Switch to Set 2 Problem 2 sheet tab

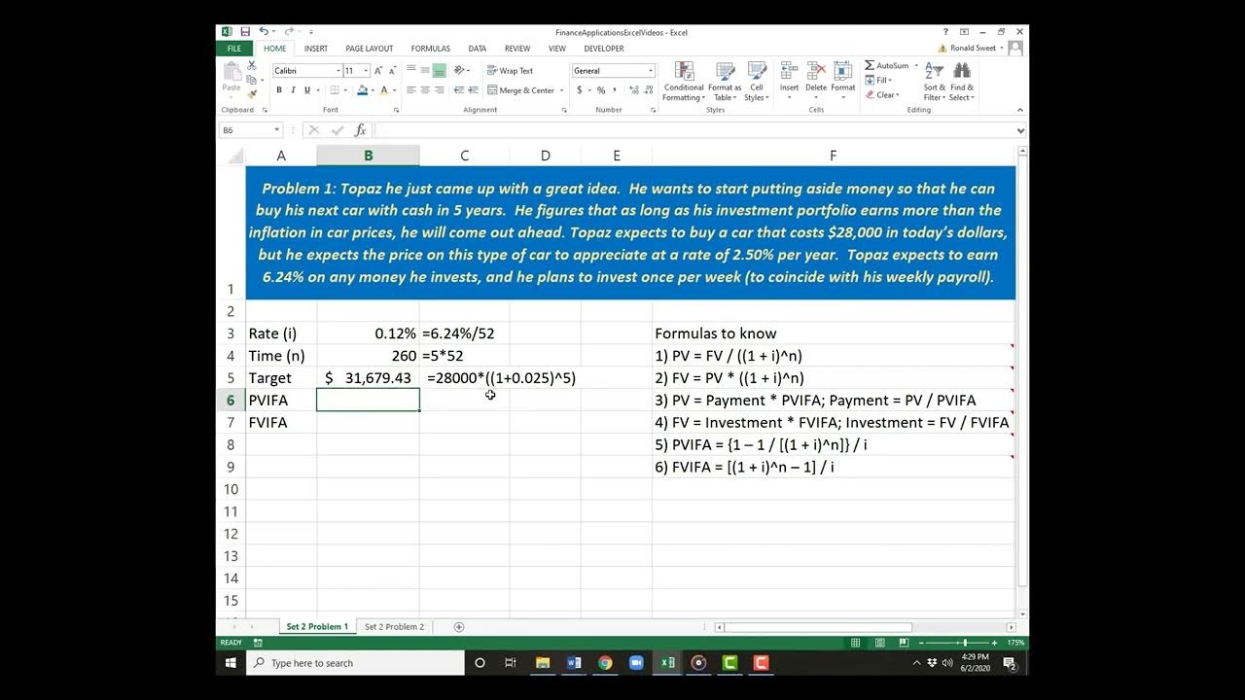point(394,627)
